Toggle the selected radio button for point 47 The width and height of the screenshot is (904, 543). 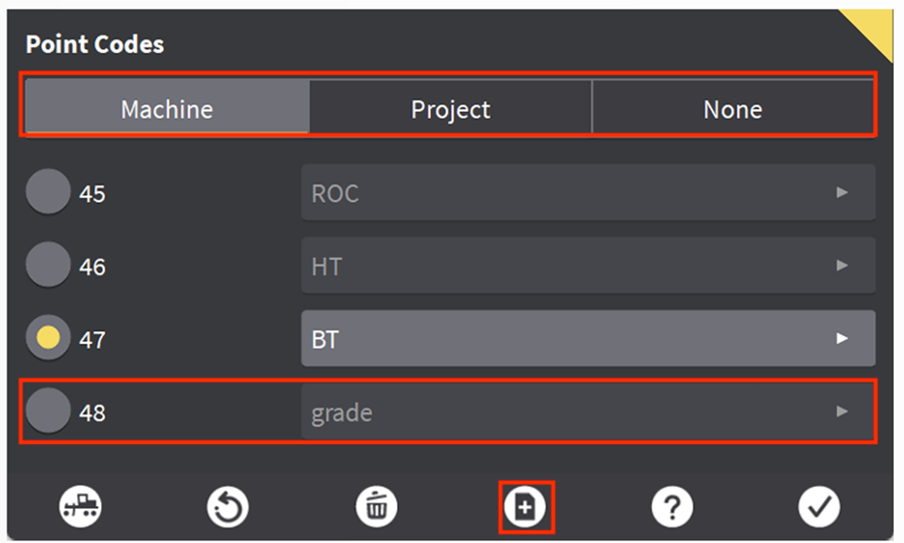[47, 339]
